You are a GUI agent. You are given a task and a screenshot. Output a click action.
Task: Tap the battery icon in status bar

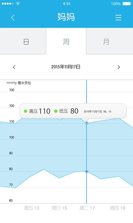127,4
